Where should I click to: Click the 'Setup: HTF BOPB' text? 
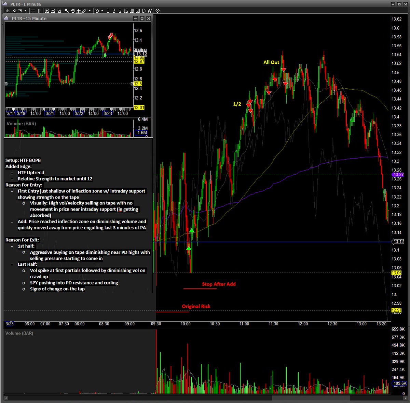[23, 160]
